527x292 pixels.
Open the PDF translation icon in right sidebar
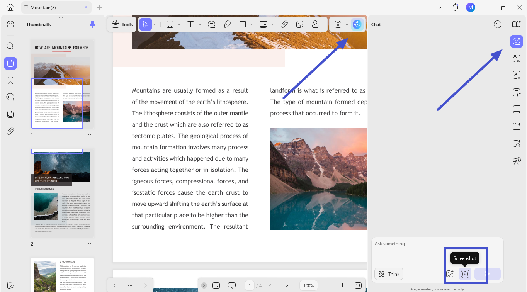tap(517, 75)
